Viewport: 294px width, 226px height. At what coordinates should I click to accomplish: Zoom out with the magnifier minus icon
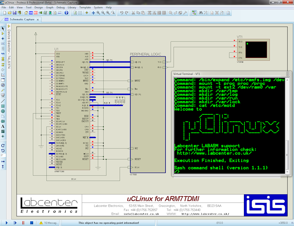(103, 13)
